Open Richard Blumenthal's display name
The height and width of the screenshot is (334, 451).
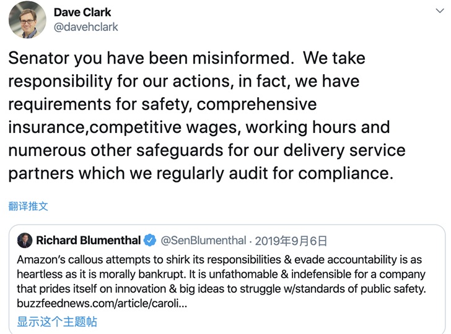click(x=88, y=241)
